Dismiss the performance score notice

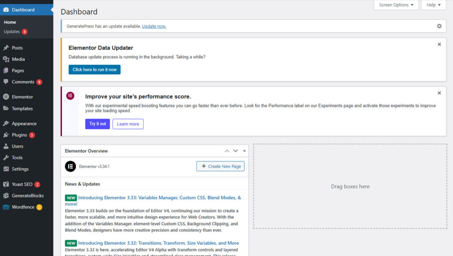point(439,93)
